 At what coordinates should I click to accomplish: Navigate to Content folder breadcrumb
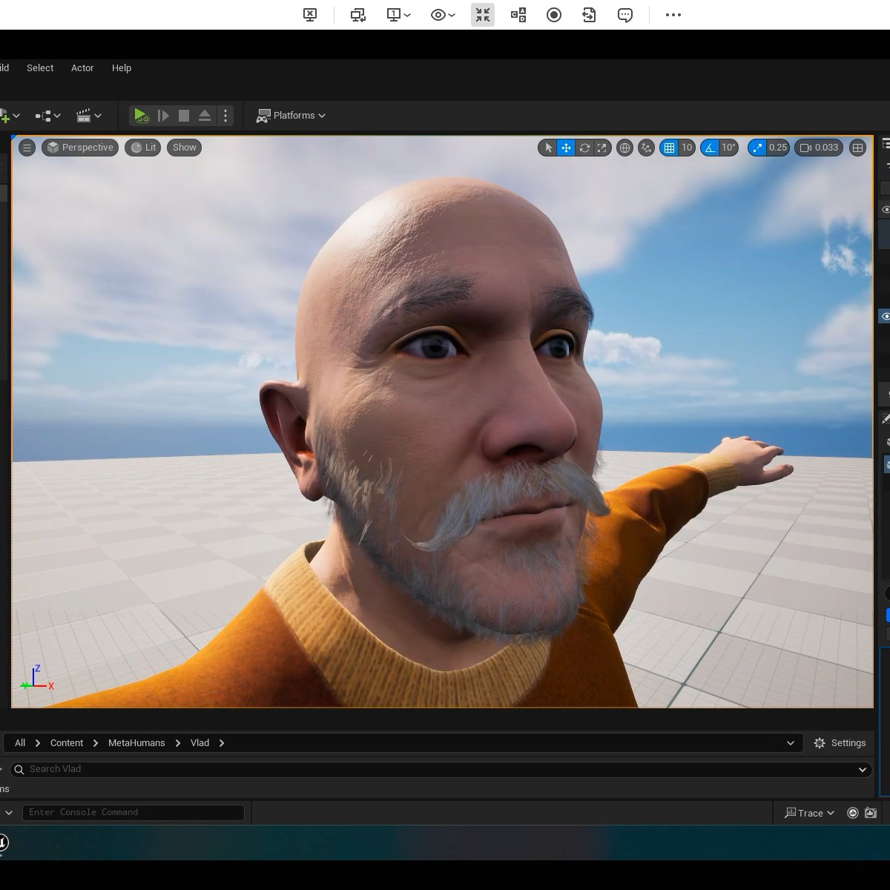click(x=67, y=743)
